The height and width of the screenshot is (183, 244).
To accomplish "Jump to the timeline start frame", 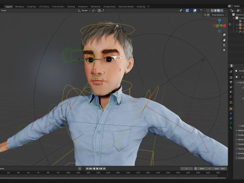I will click(x=87, y=169).
